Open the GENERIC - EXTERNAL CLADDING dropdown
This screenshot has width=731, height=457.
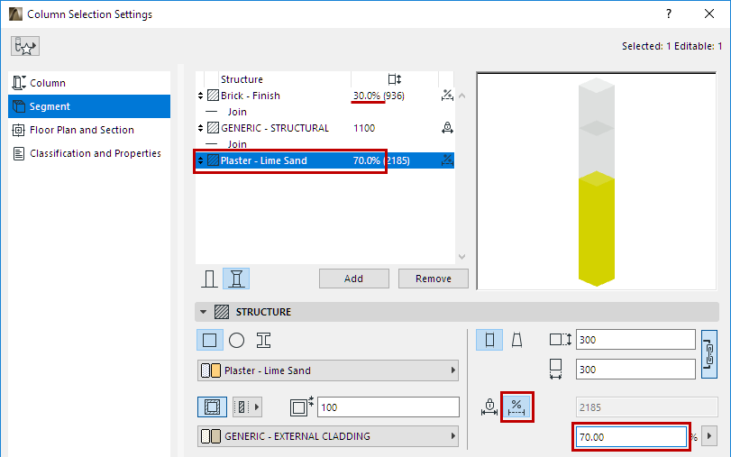pyautogui.click(x=328, y=436)
